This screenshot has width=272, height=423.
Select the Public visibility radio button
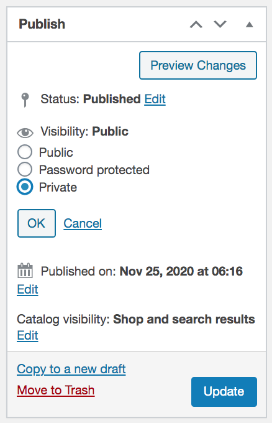pyautogui.click(x=25, y=152)
